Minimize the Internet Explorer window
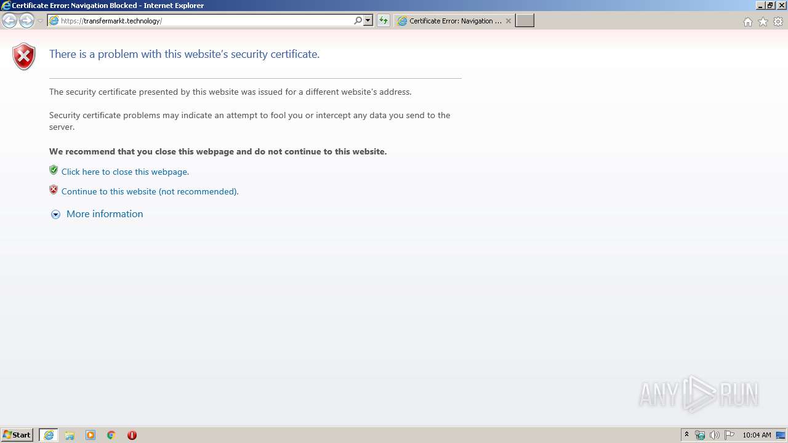 pos(760,6)
